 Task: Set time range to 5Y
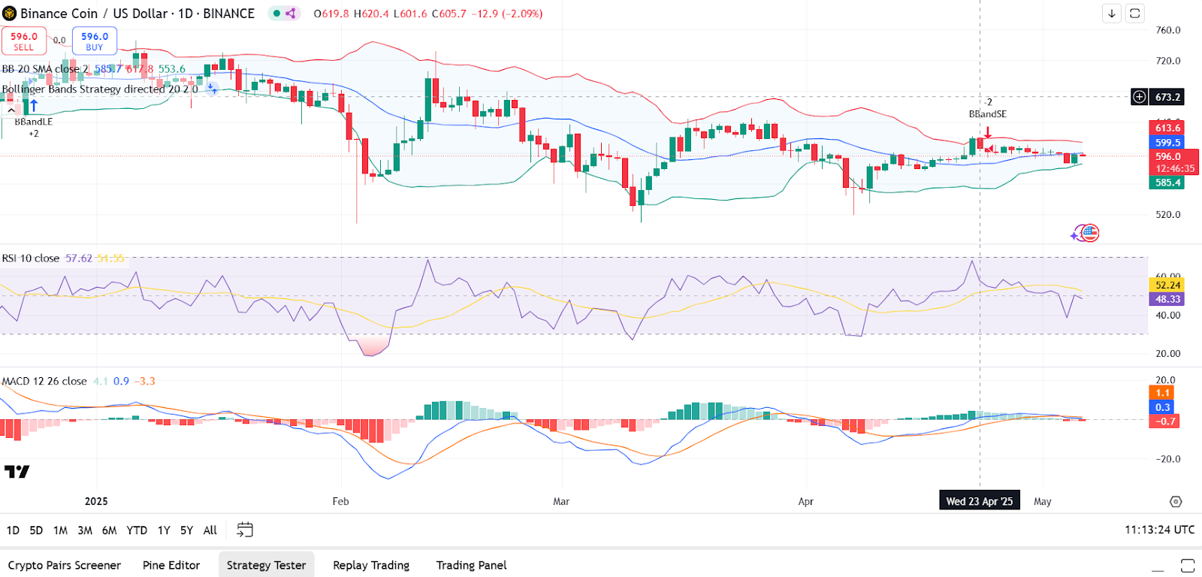[x=186, y=530]
